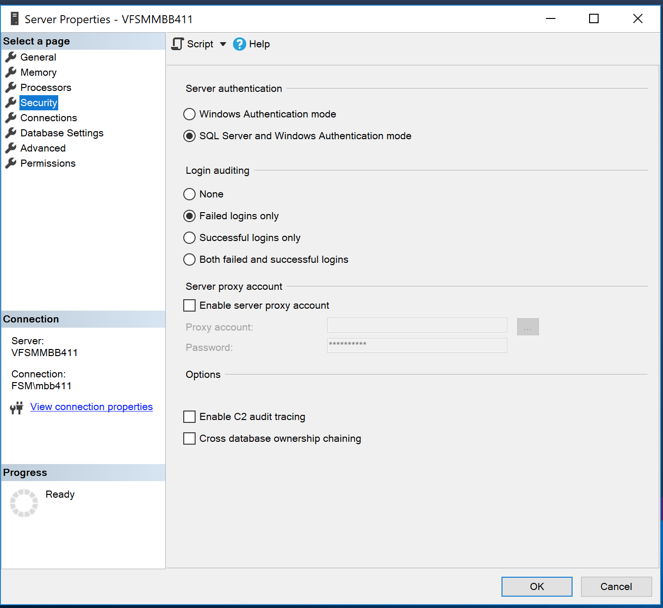Image resolution: width=663 pixels, height=608 pixels.
Task: Set login auditing to None
Action: pyautogui.click(x=189, y=194)
